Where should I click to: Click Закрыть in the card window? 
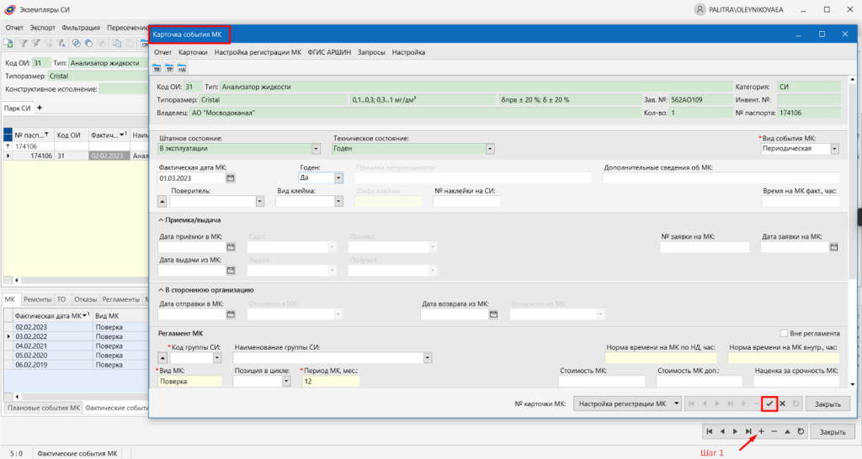(827, 404)
